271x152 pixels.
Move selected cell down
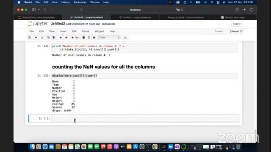[x=66, y=38]
